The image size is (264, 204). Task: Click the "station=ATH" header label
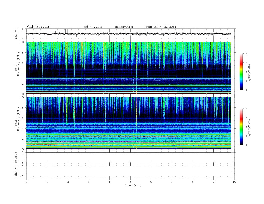pyautogui.click(x=124, y=27)
